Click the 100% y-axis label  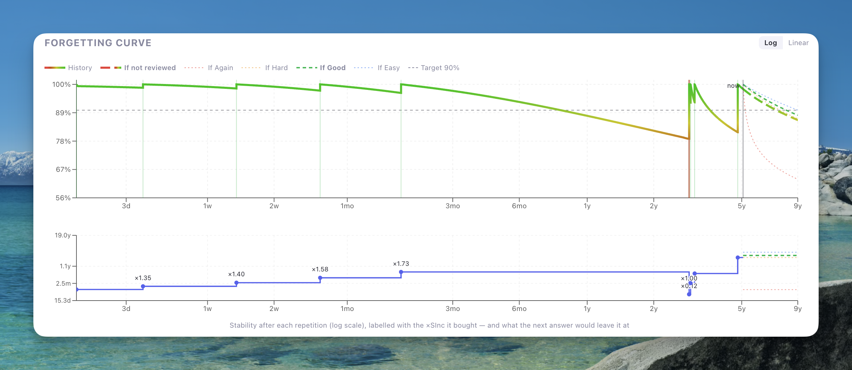pos(62,84)
